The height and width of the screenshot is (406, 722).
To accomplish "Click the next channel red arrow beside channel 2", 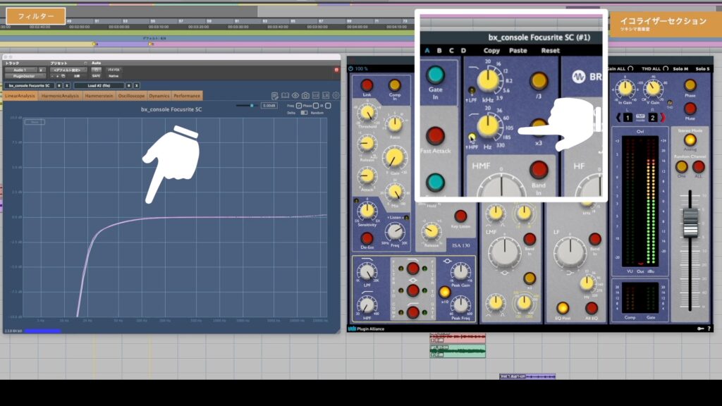I will (x=663, y=118).
